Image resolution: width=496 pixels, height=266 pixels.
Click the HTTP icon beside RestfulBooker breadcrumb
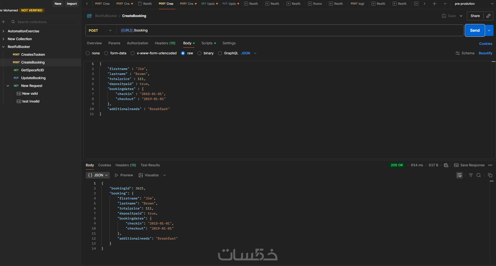[89, 16]
